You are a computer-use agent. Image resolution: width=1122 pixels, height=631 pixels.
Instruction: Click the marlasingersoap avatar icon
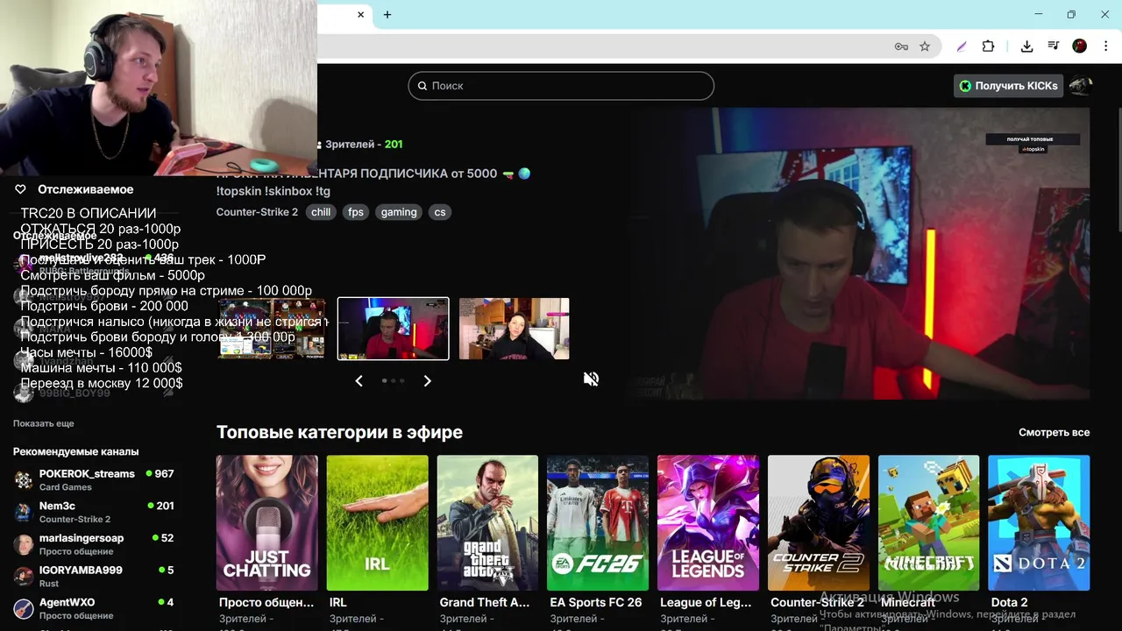pyautogui.click(x=24, y=544)
